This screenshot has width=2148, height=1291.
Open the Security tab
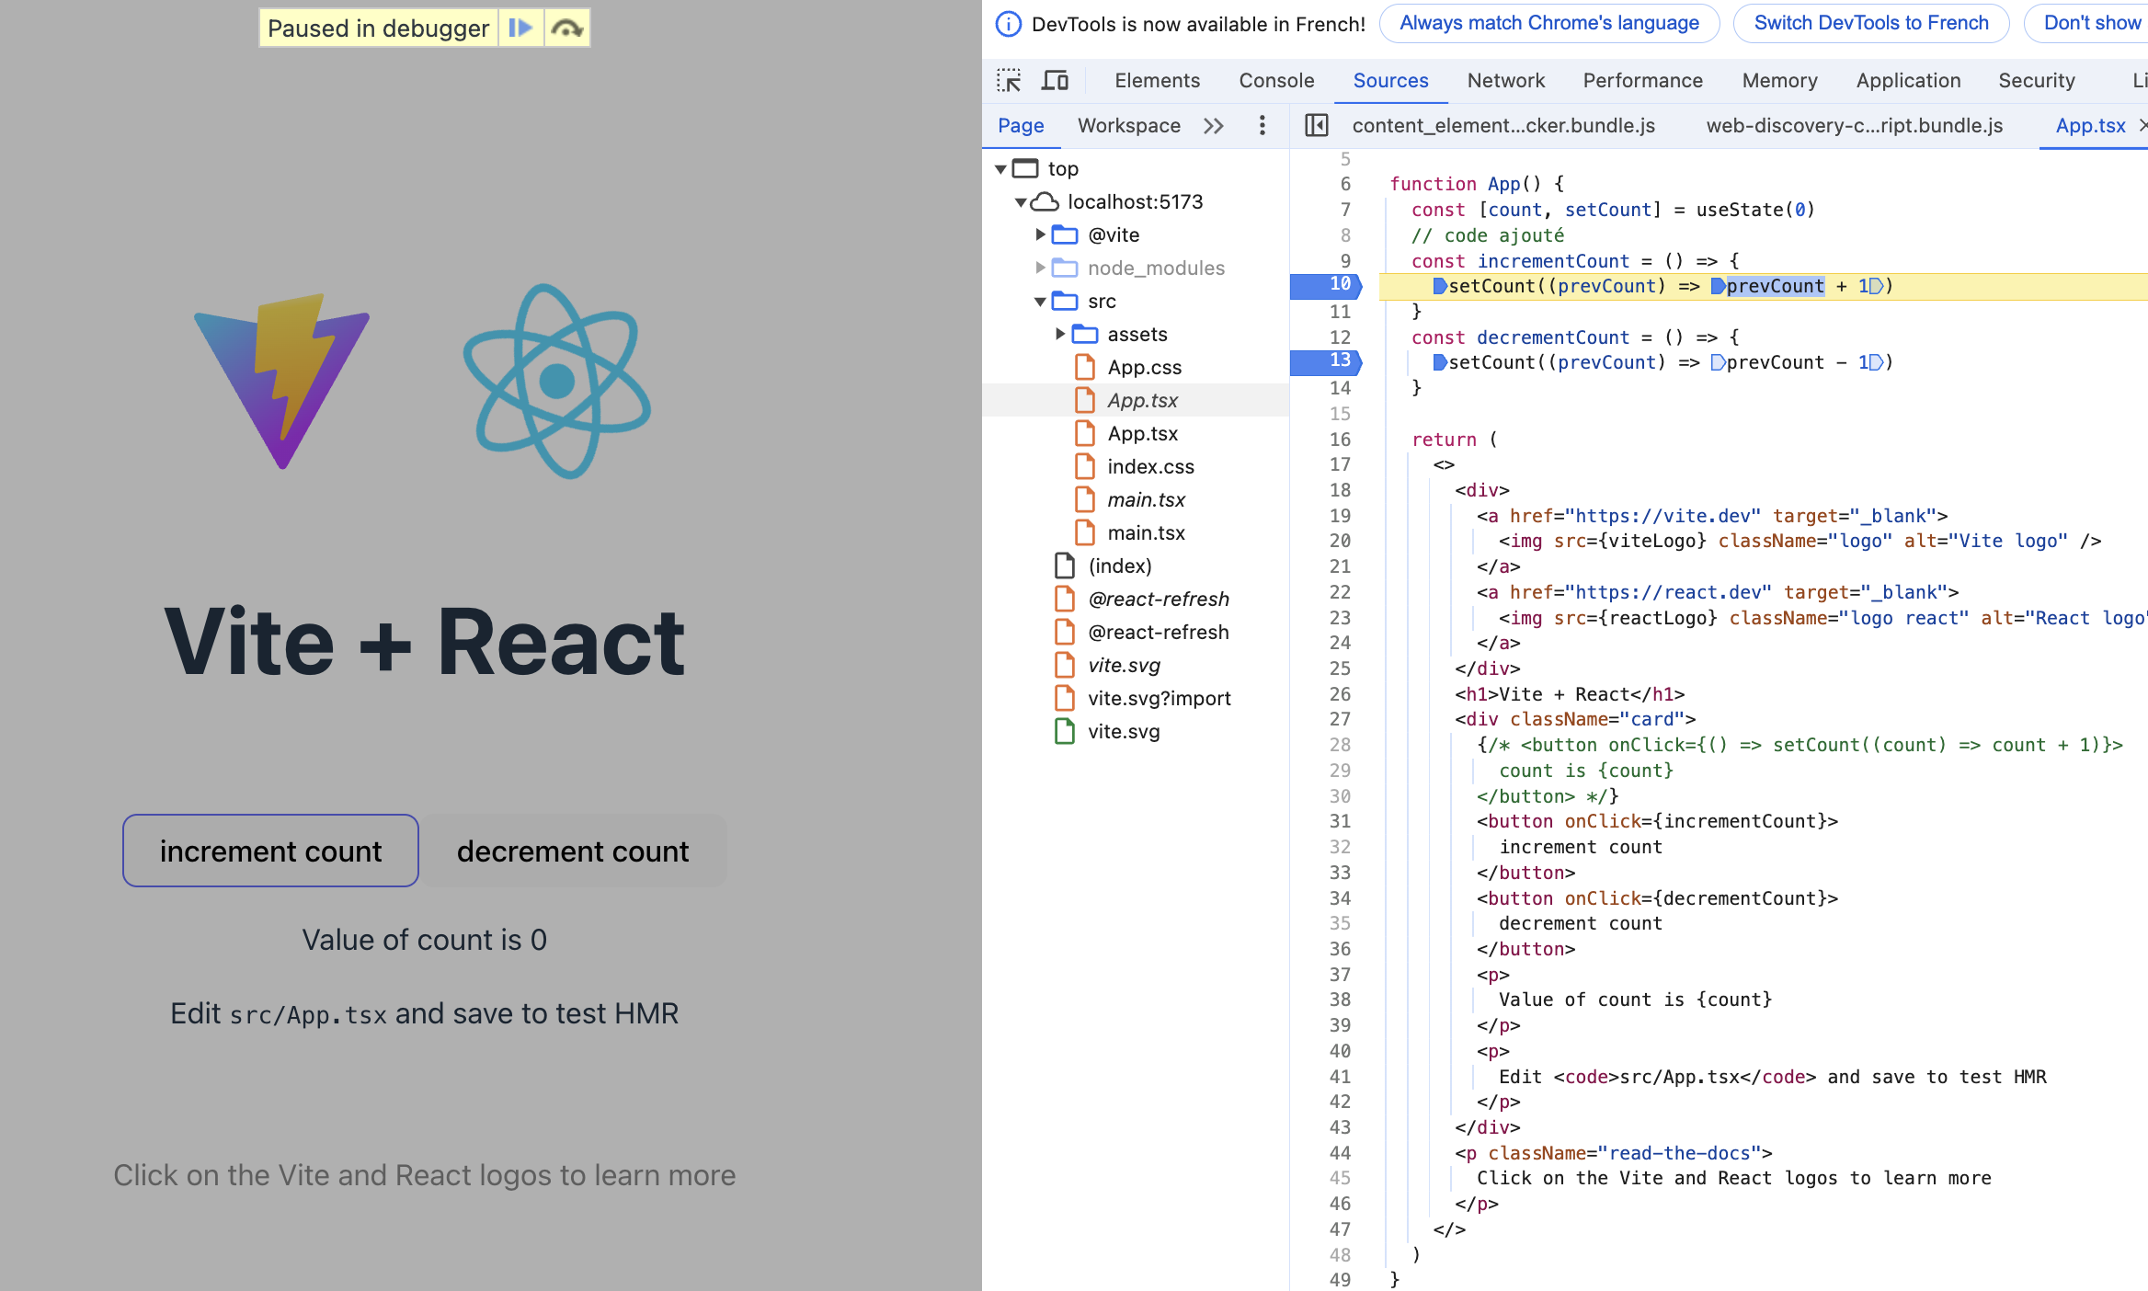point(2036,81)
